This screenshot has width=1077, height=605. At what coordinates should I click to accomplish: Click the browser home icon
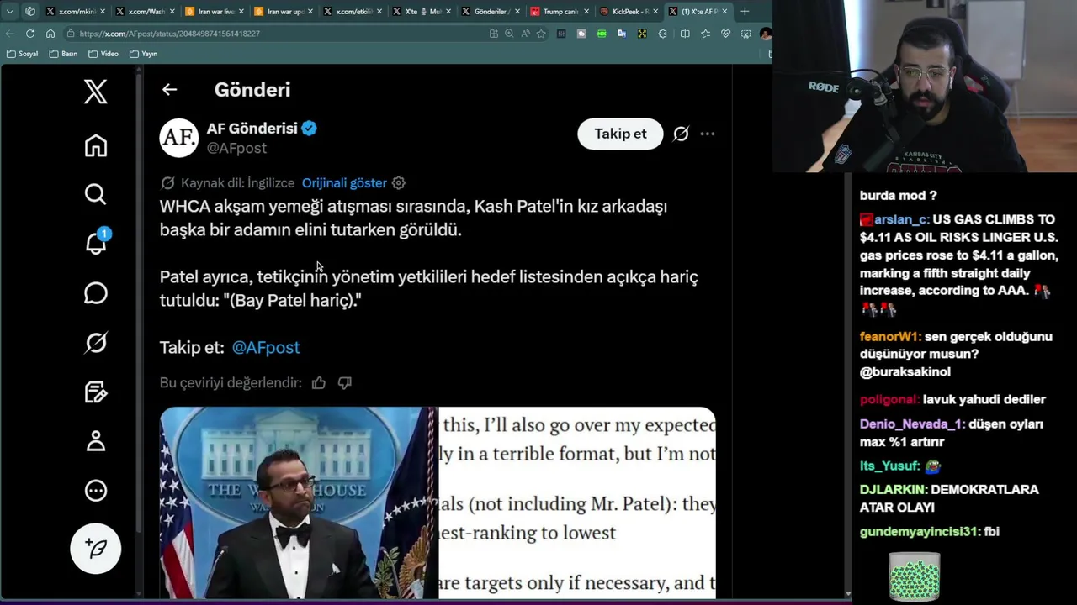50,34
